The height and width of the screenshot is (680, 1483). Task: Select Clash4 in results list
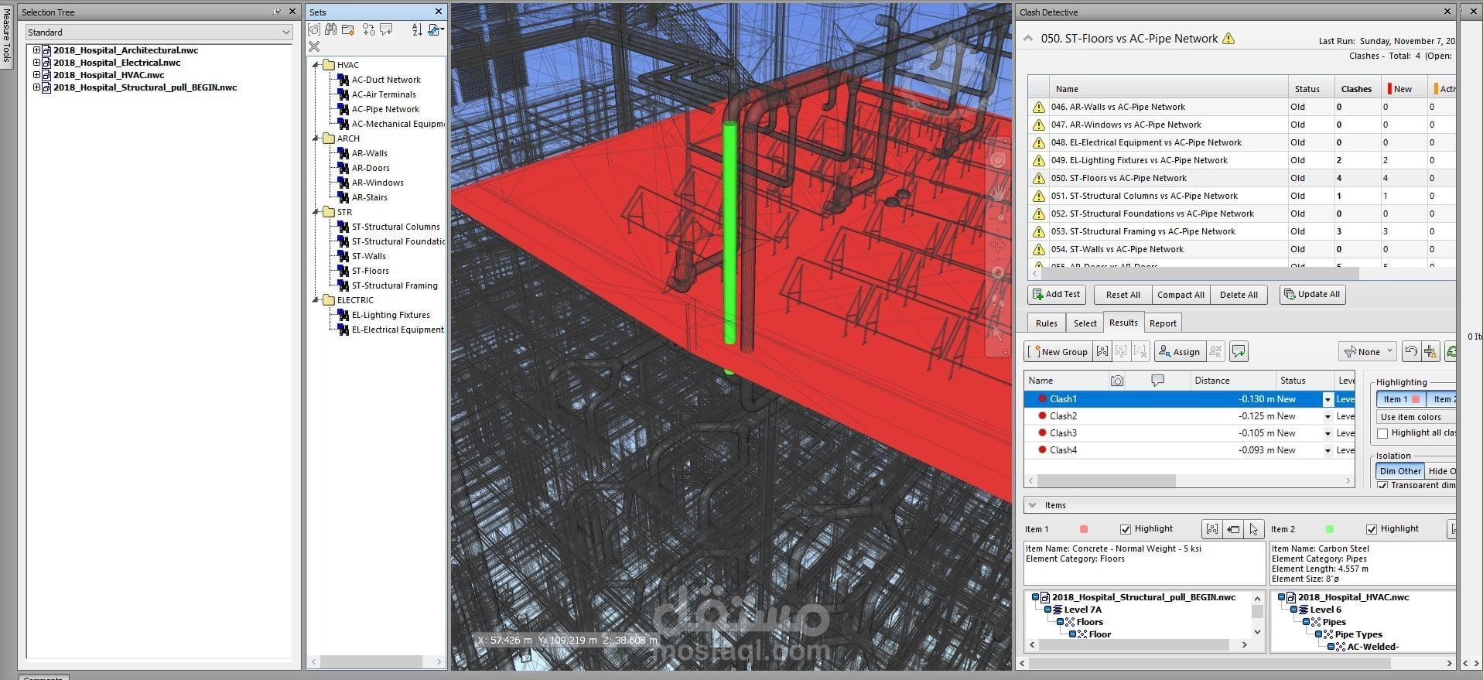click(1189, 450)
